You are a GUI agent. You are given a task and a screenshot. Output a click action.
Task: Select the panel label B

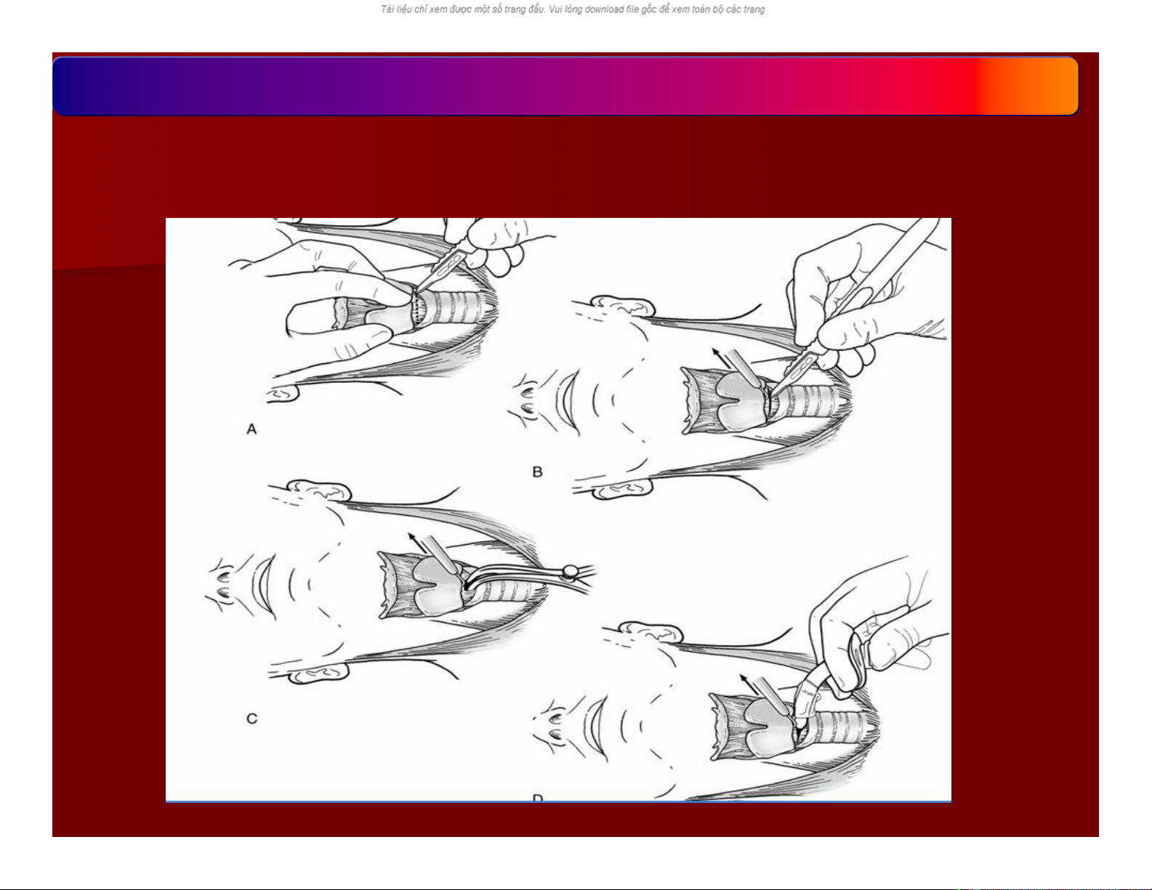click(537, 472)
